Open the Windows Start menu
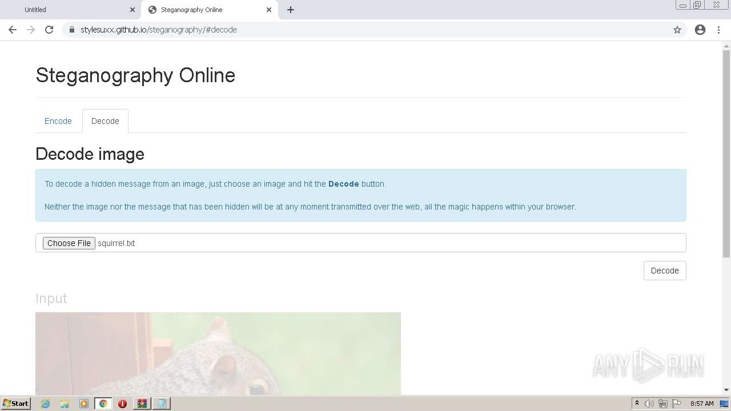Screen dimensions: 731x411 pyautogui.click(x=16, y=404)
